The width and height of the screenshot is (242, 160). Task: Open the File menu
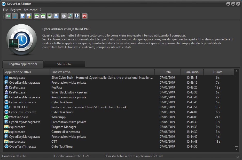5,10
